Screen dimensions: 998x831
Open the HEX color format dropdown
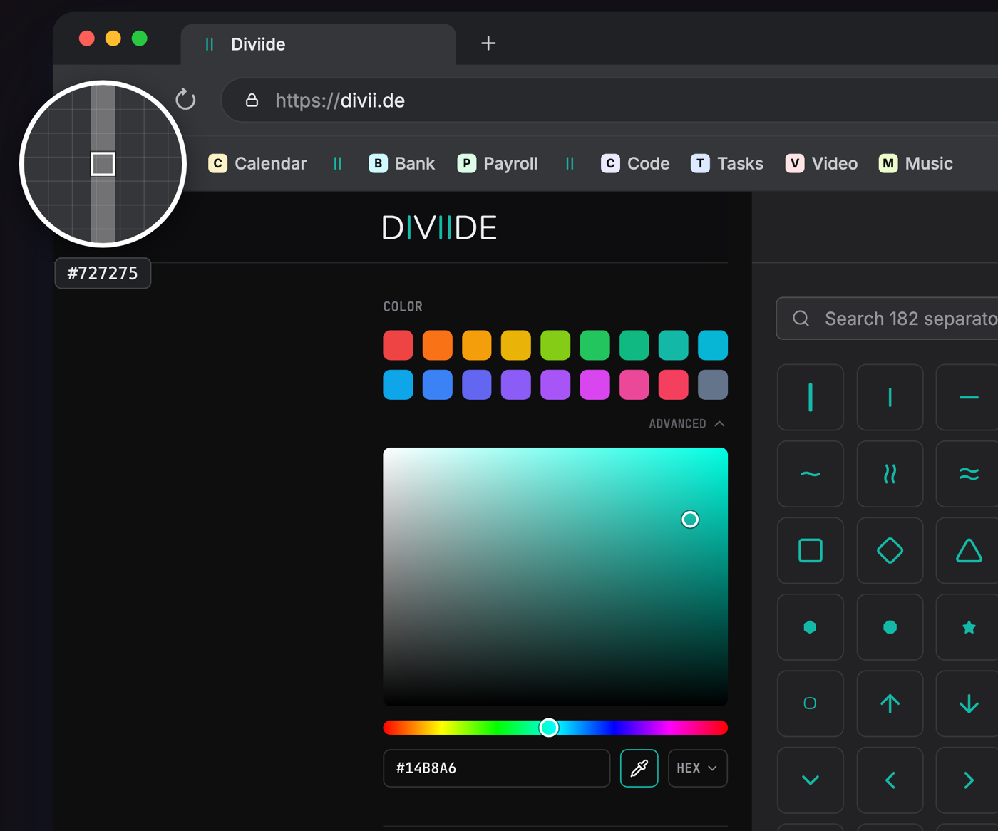tap(698, 768)
